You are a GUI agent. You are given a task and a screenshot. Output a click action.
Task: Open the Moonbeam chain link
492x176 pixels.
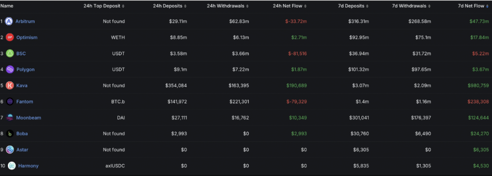[29, 118]
